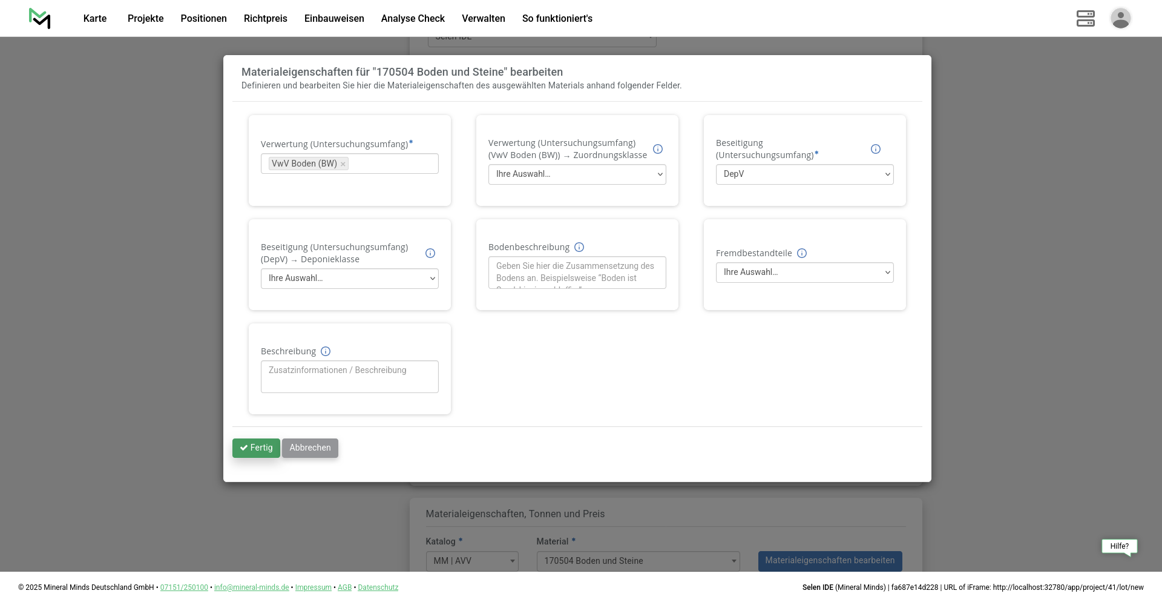Expand the Zuordnungsklasse dropdown
Image resolution: width=1162 pixels, height=602 pixels.
coord(577,174)
